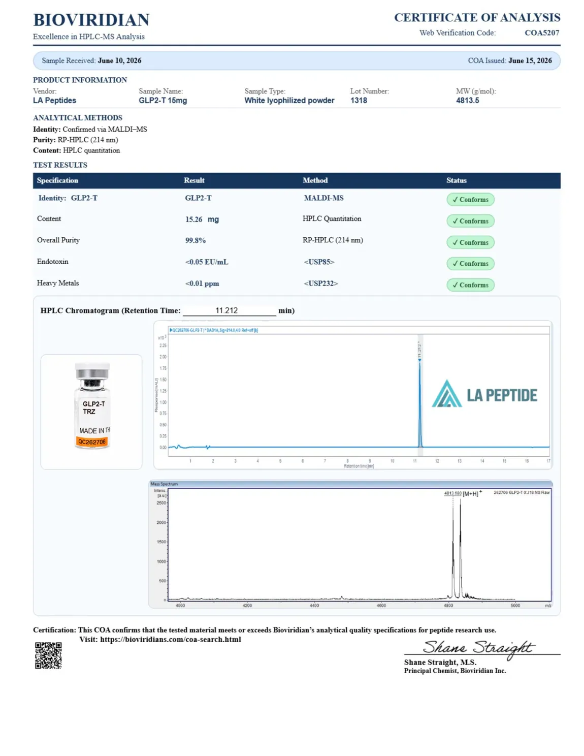Screen dimensions: 584x756
Task: Click the sample type White lyophilized powder
Action: 289,101
